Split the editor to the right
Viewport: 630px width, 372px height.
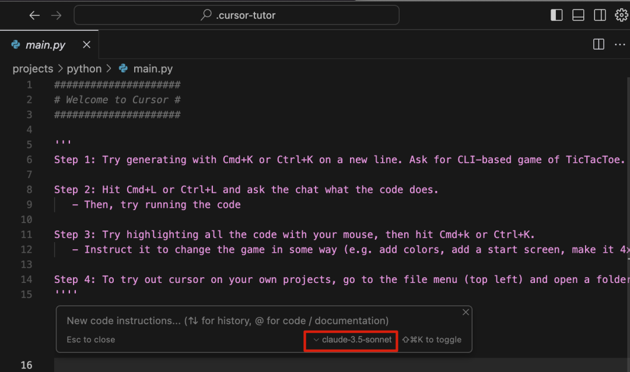[x=598, y=44]
